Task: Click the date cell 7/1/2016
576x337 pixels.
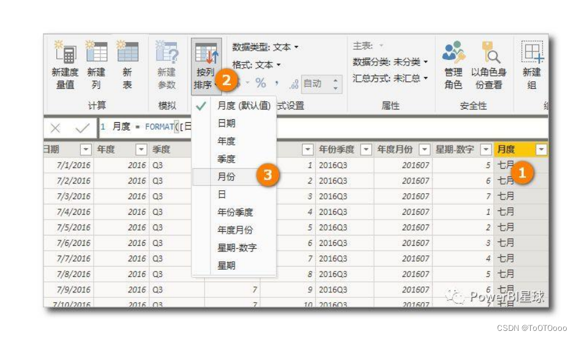Action: click(69, 165)
